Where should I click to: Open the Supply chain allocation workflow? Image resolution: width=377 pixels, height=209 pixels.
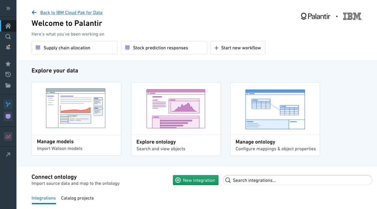pos(74,48)
